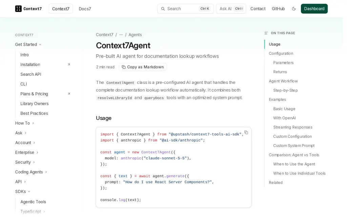This screenshot has width=347, height=217.
Task: Open the Library Owners page
Action: point(35,104)
